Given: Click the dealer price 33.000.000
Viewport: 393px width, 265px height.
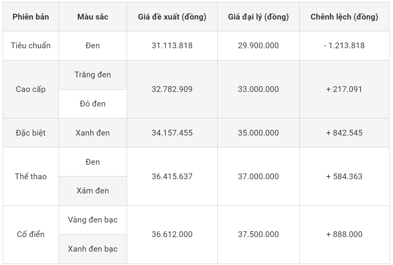Looking at the screenshot, I should [258, 89].
